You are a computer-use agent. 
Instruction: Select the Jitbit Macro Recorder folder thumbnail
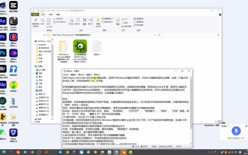point(64,47)
